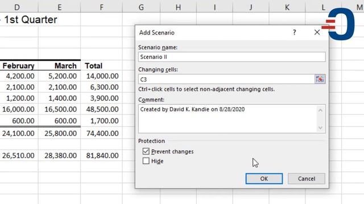Select March cell 16,500.00
364x204 pixels.
coord(59,109)
